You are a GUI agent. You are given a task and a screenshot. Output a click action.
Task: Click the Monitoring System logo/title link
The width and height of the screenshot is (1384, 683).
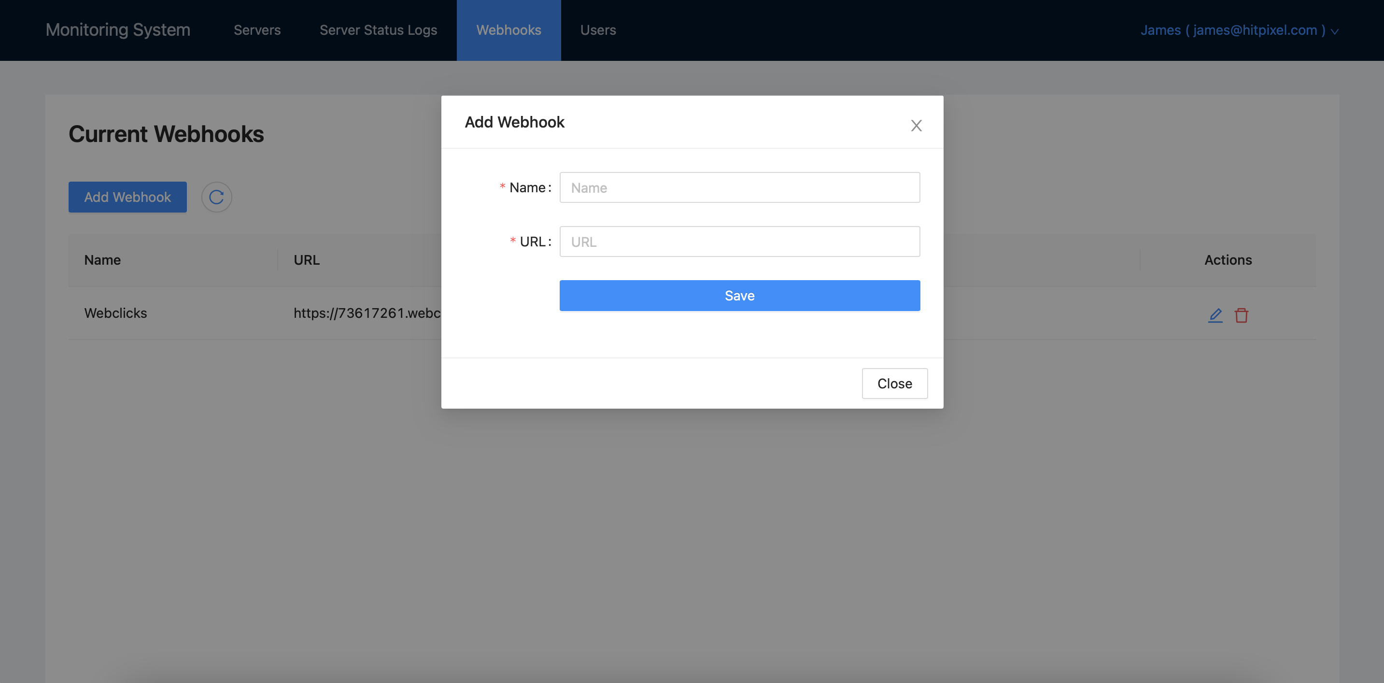[x=117, y=30]
